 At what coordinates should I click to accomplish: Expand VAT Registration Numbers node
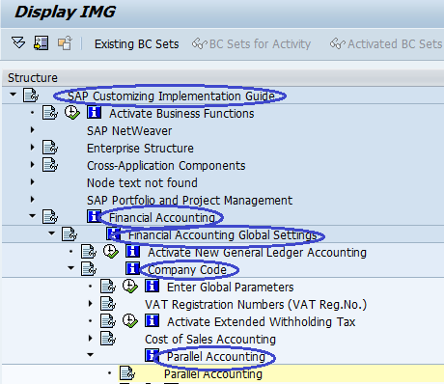[91, 303]
